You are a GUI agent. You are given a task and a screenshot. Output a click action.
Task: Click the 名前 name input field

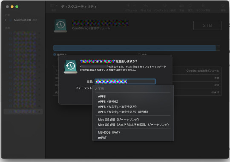[x=125, y=81]
